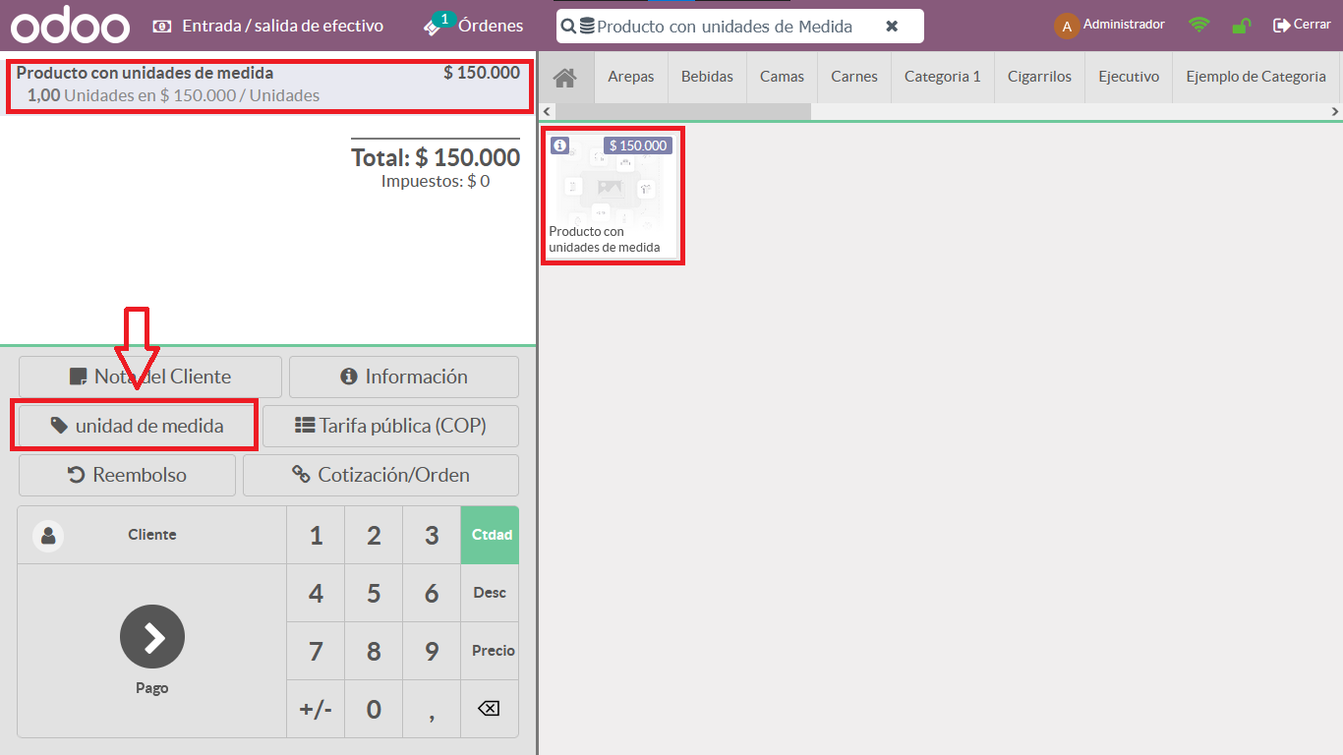Viewport: 1343px width, 755px height.
Task: Open the unidad de medida selector
Action: pos(137,426)
